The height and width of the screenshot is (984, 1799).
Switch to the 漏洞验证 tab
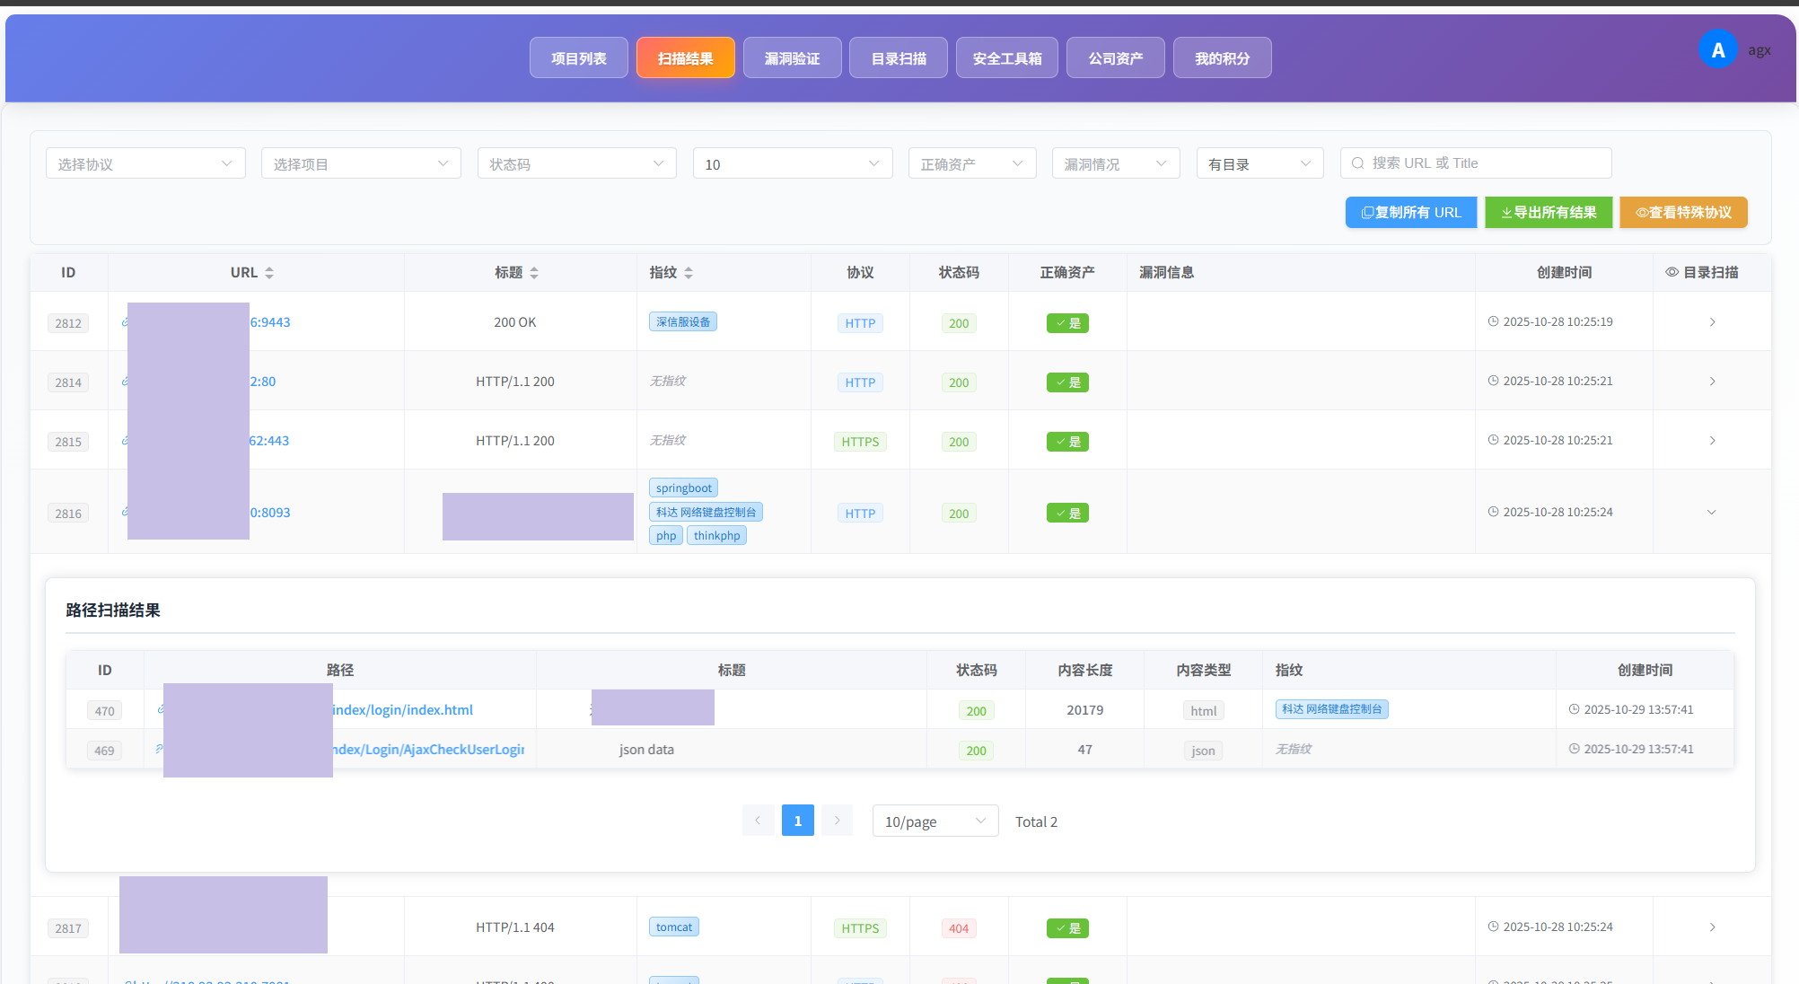792,57
